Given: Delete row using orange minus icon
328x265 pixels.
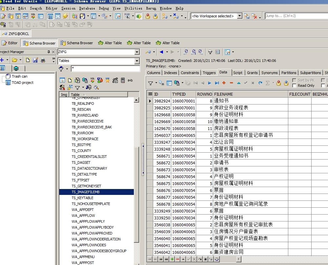Looking at the screenshot, I should 231,83.
